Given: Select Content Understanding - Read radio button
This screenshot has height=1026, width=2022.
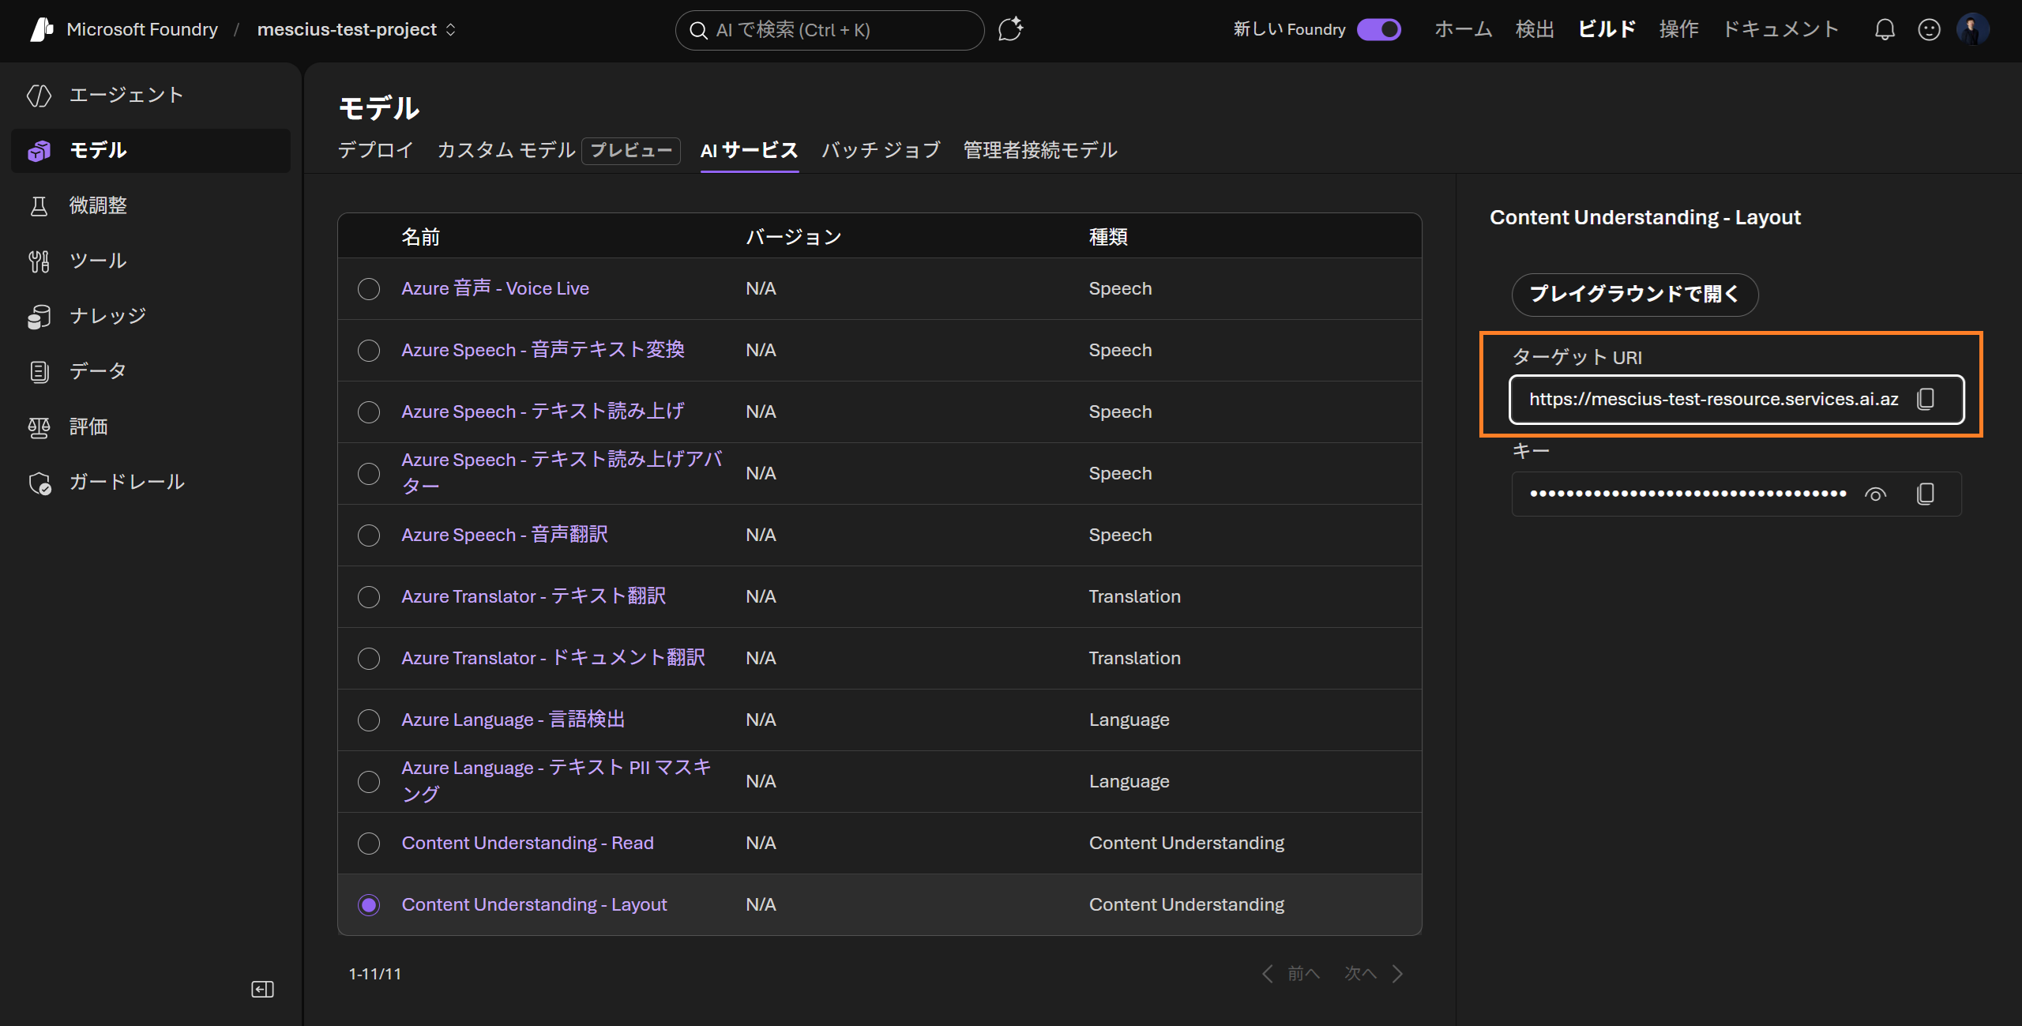Looking at the screenshot, I should point(369,844).
